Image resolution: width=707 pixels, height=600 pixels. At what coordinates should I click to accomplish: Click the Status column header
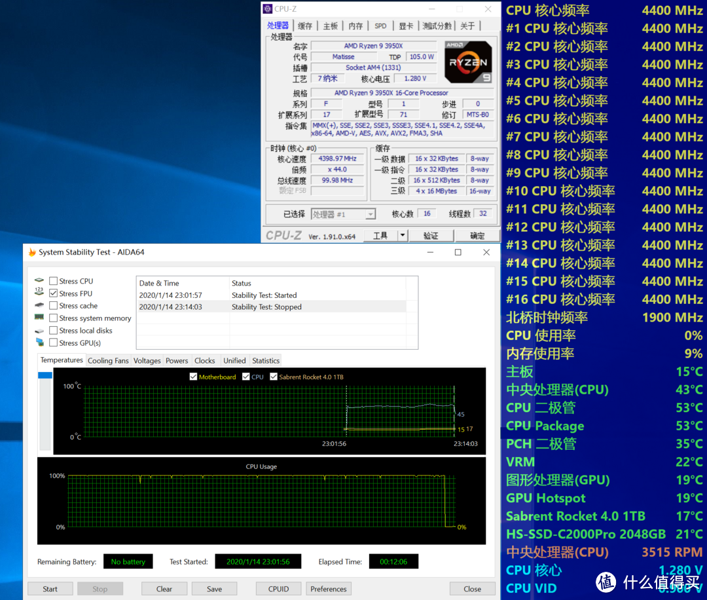[317, 283]
